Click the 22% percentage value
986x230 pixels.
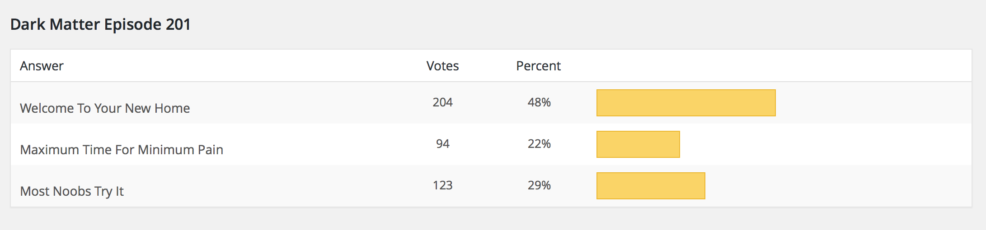pos(539,144)
